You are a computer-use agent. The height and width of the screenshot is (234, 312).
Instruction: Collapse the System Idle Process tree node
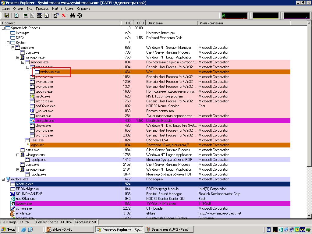point(3,28)
